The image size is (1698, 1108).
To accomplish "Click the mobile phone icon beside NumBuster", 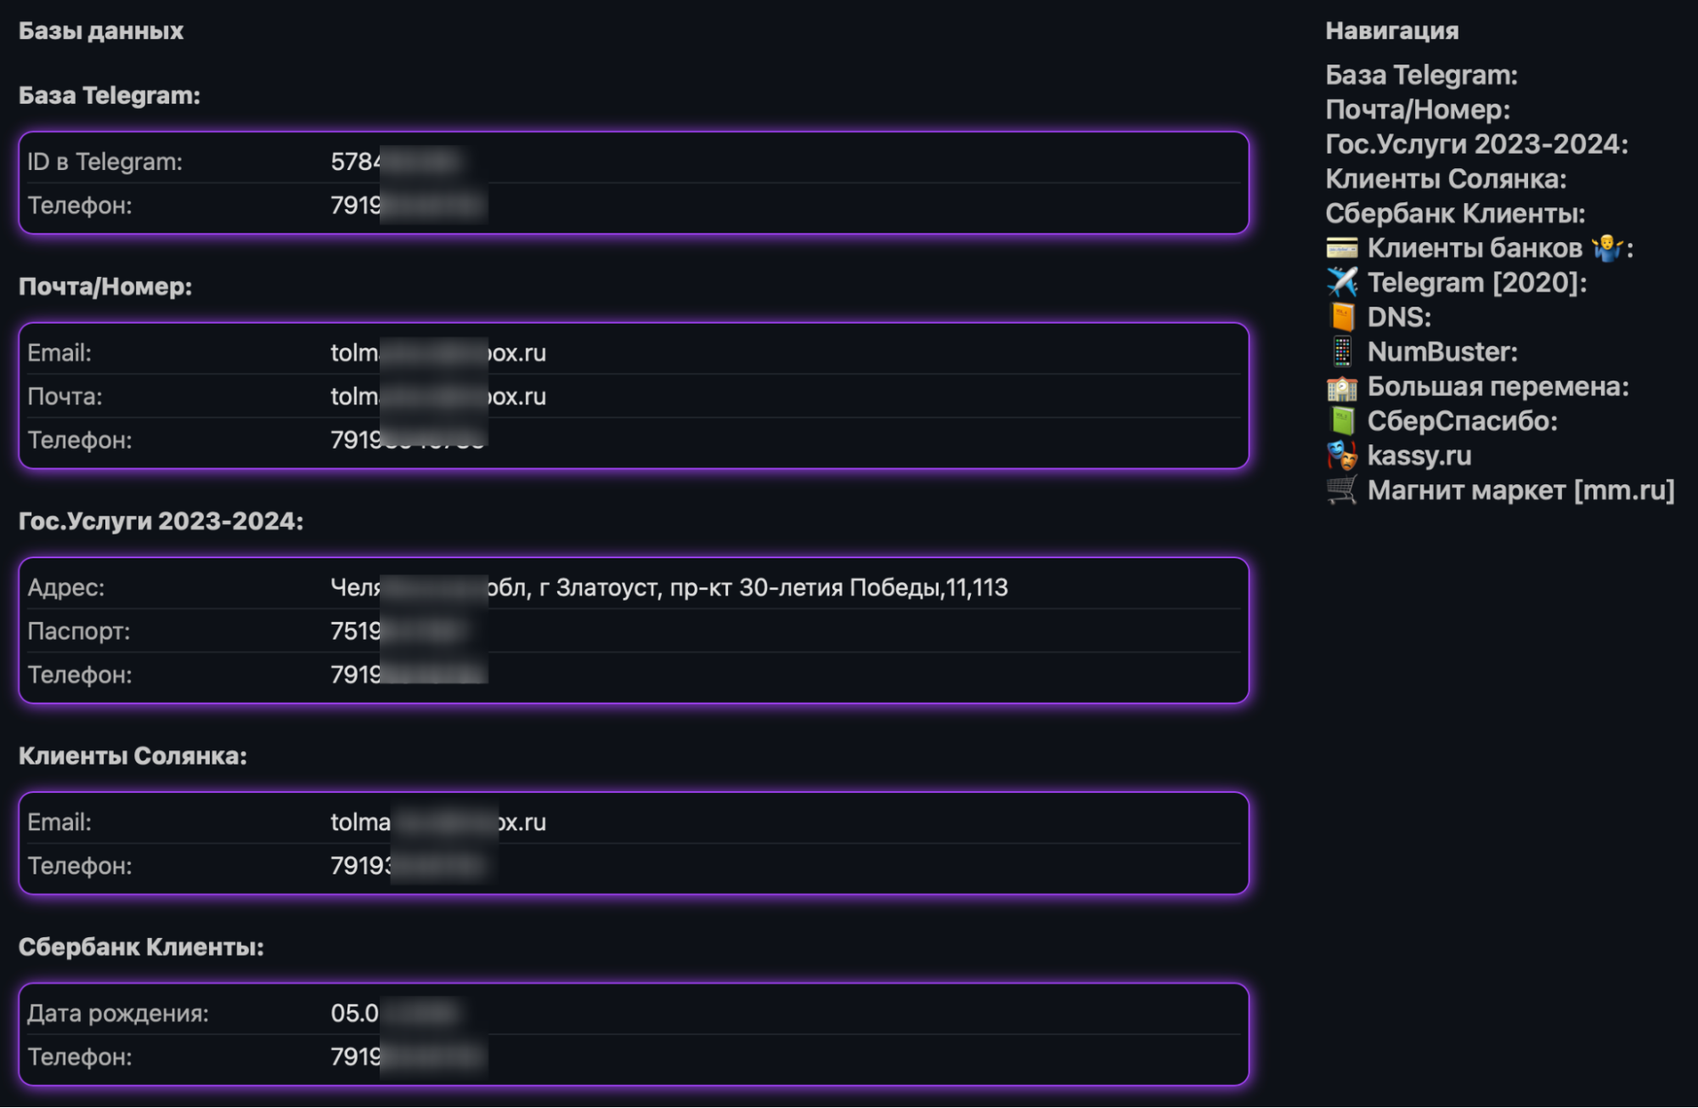I will coord(1342,352).
